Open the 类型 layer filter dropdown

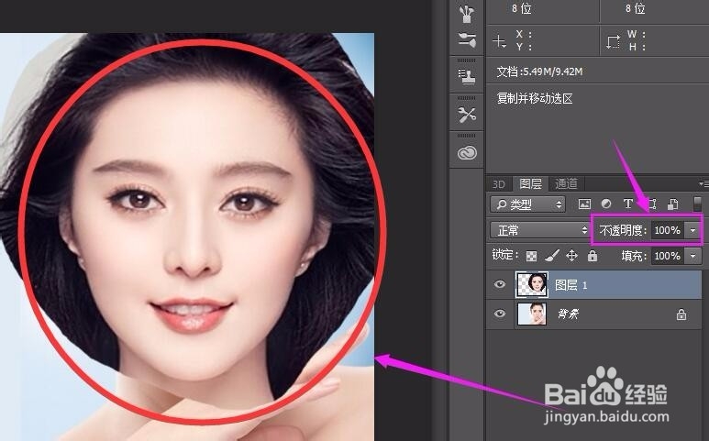tap(527, 204)
